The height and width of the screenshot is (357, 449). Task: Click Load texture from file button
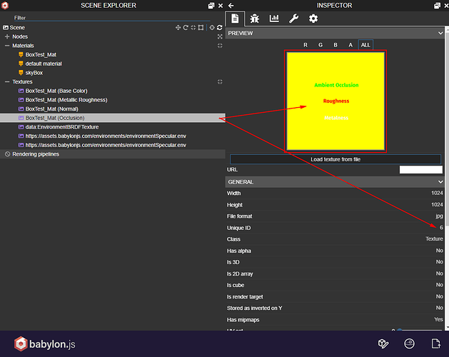pos(336,159)
